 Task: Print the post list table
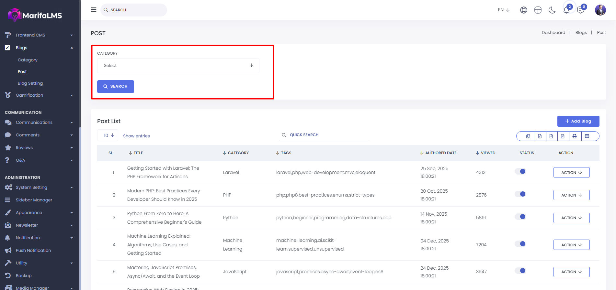(x=575, y=136)
